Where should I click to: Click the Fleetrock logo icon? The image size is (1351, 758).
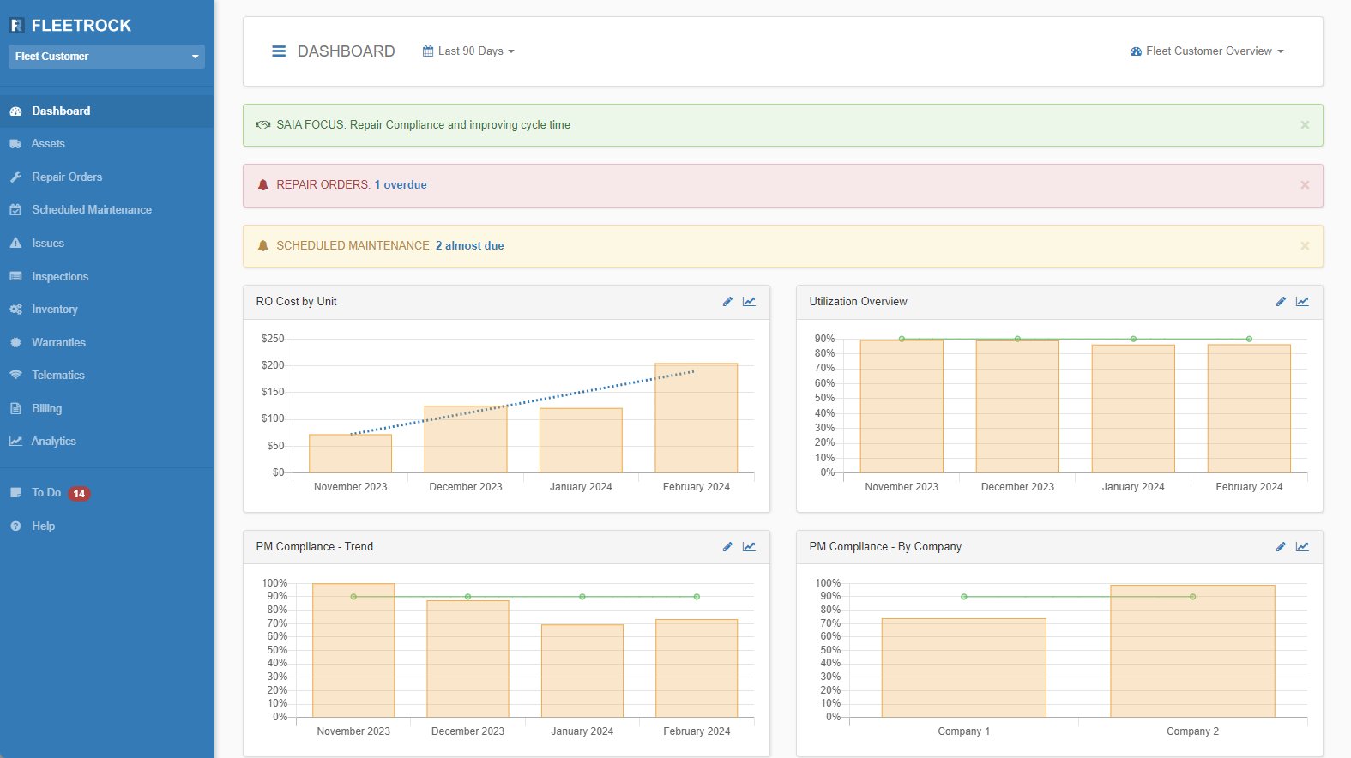[16, 26]
